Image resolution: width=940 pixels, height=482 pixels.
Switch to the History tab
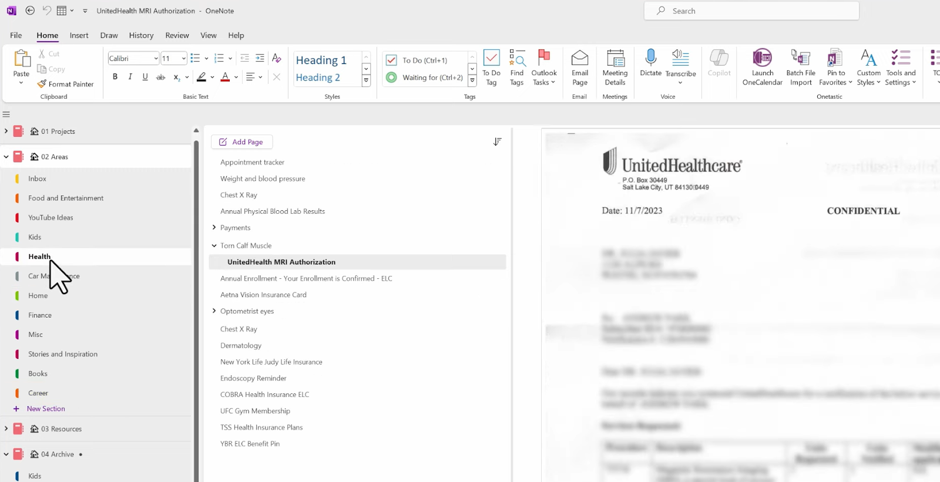(141, 35)
